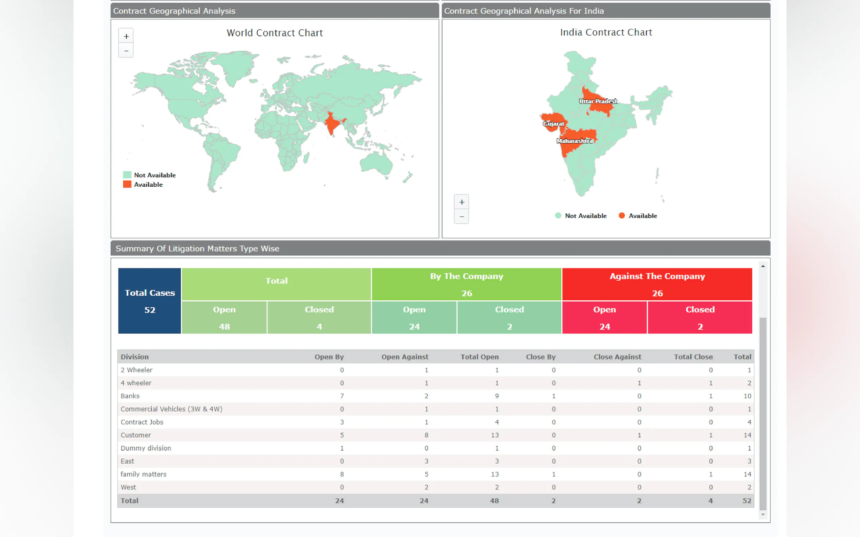Viewport: 860px width, 537px height.
Task: Zoom out on the India Contract Chart
Action: pos(461,217)
